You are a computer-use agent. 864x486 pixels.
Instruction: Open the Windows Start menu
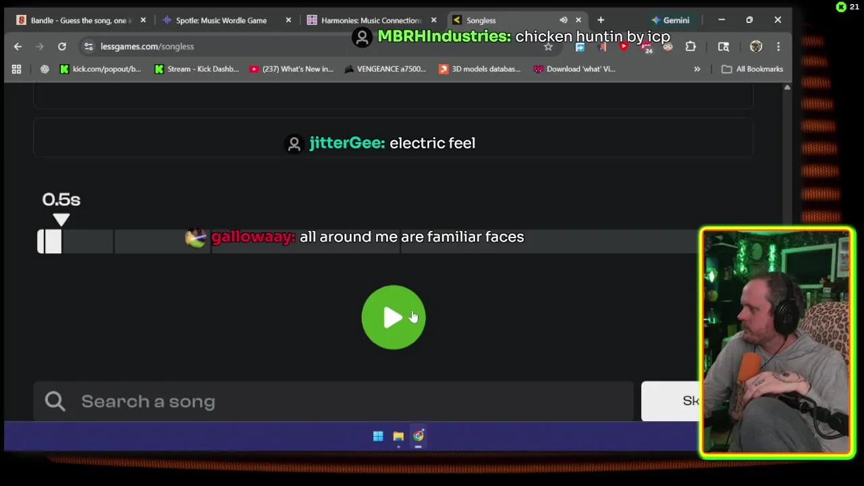(378, 436)
